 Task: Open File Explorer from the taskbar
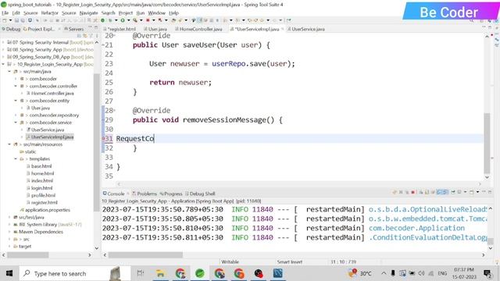pyautogui.click(x=160, y=273)
